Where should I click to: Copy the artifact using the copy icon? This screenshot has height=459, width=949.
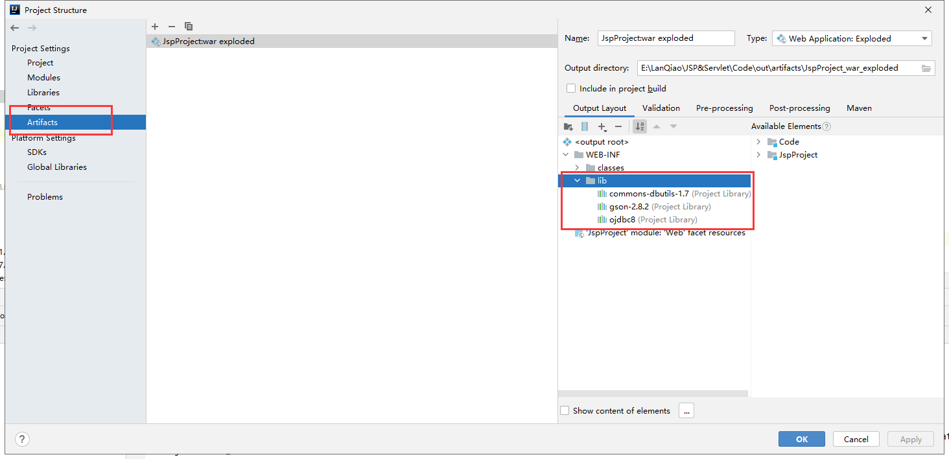tap(188, 27)
